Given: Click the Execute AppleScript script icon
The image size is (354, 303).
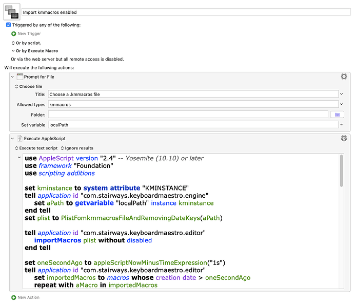Looking at the screenshot, I should [x=21, y=138].
